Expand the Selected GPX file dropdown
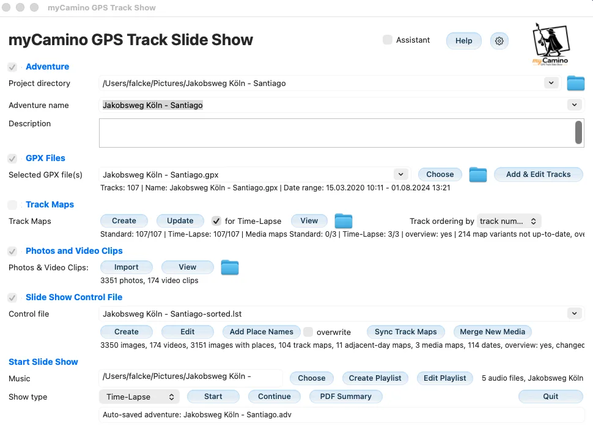This screenshot has width=593, height=435. (x=401, y=174)
